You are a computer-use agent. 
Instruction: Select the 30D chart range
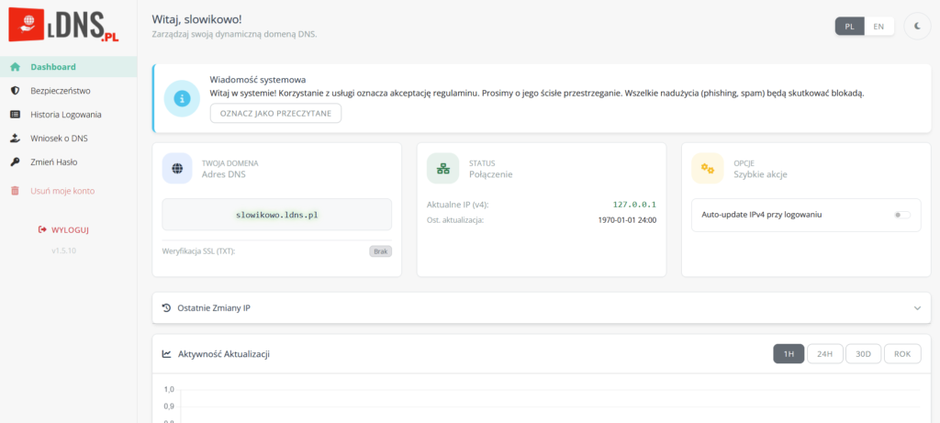pos(863,354)
